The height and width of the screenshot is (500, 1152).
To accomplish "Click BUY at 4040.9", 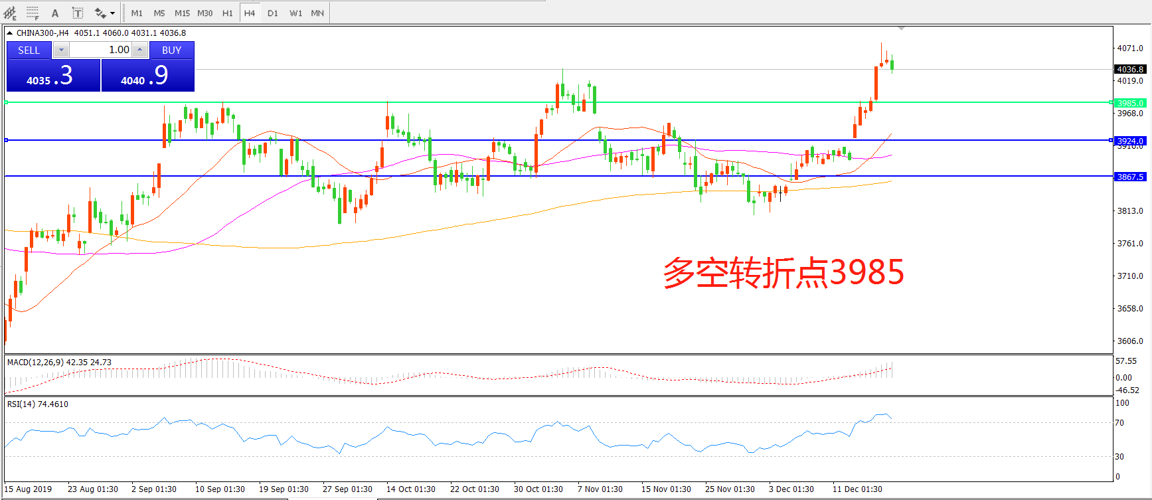I will click(147, 75).
